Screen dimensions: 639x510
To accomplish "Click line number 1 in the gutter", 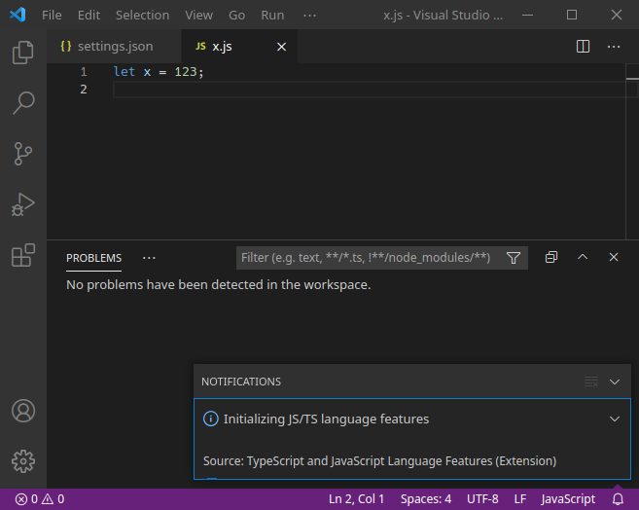I will [84, 72].
